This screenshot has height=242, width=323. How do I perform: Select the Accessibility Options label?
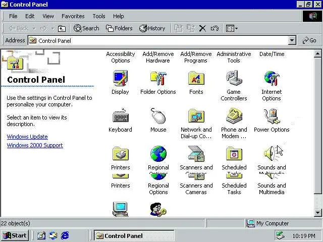click(121, 57)
